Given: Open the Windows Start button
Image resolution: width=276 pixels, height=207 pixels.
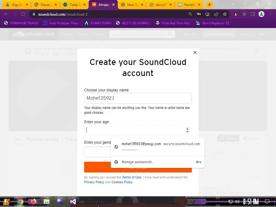Looking at the screenshot, I should 6,202.
